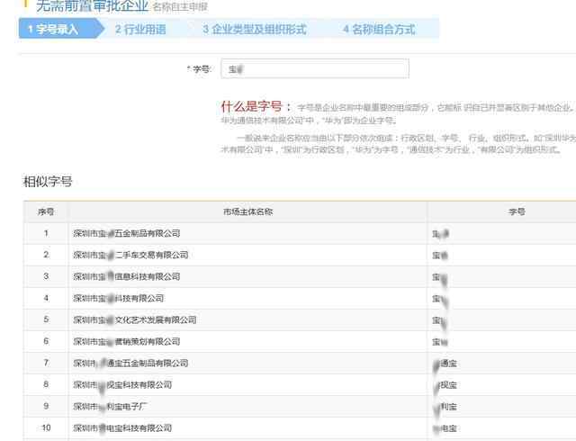Image resolution: width=576 pixels, height=441 pixels.
Task: Click the 市场主体名称 column header
Action: click(247, 211)
